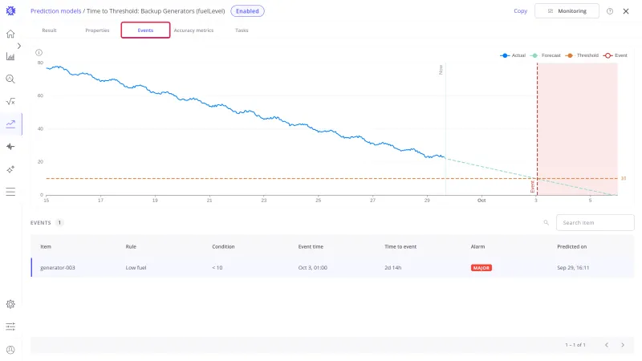Select the Events tab

[145, 30]
